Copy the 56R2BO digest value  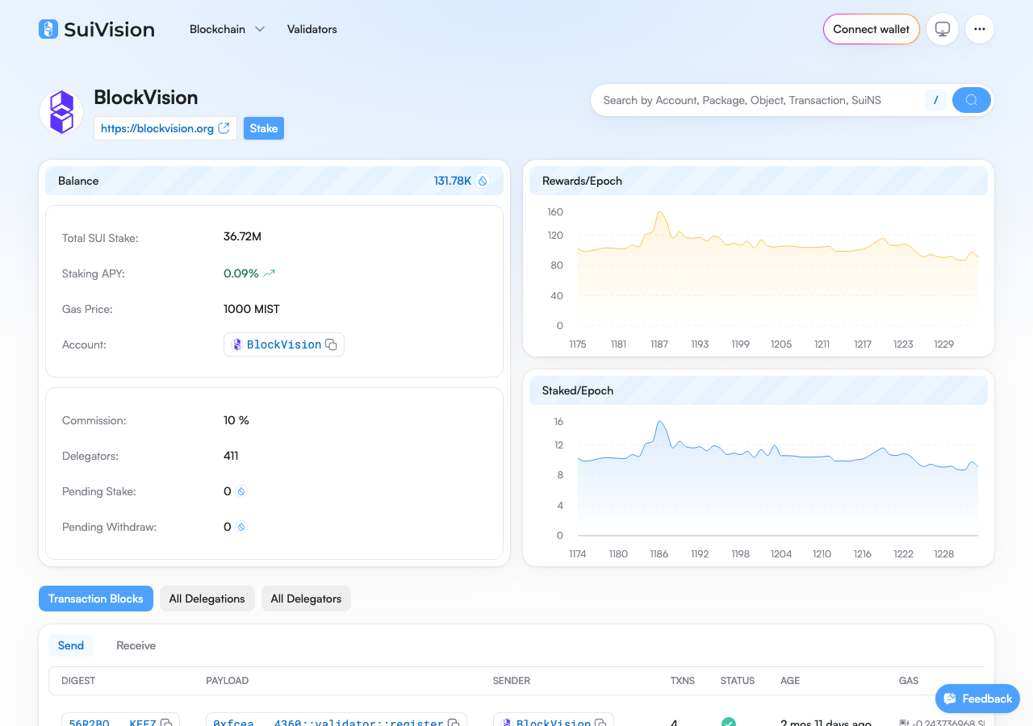(166, 722)
